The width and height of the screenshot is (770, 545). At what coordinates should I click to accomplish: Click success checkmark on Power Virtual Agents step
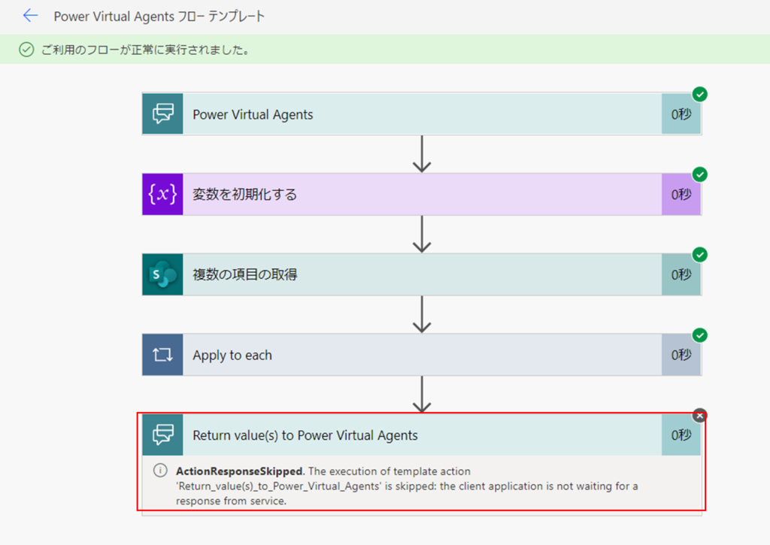[700, 94]
